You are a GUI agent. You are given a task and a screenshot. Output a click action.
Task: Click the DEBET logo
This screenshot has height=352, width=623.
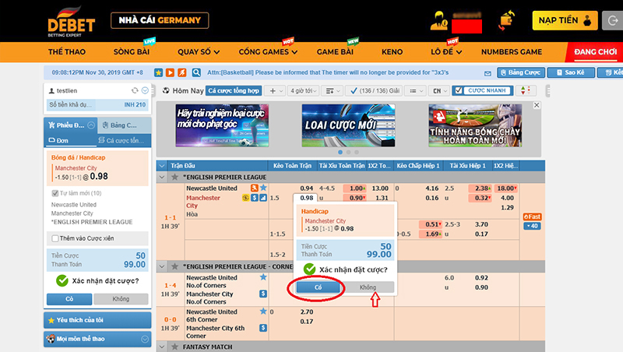[71, 22]
